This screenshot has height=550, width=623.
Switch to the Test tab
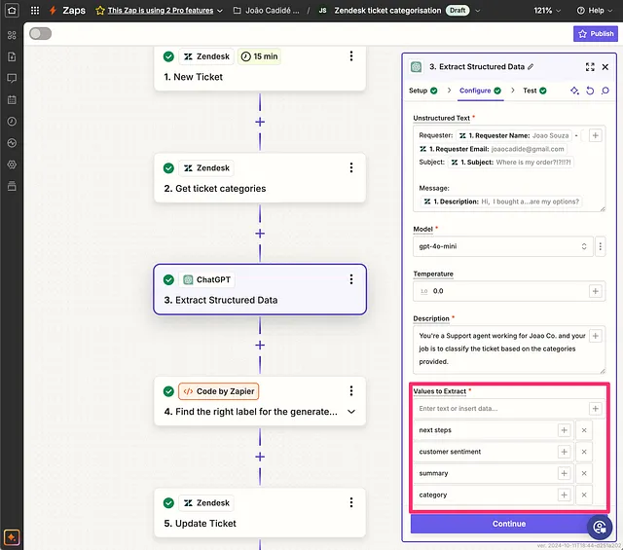pos(534,91)
